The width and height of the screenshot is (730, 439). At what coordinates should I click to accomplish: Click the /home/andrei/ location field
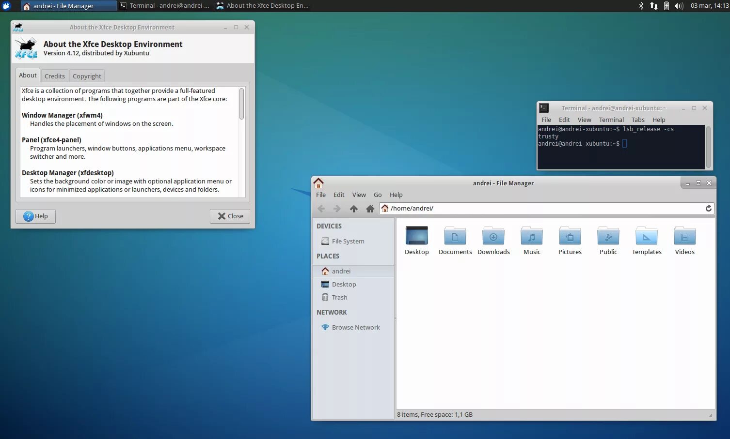pos(547,208)
